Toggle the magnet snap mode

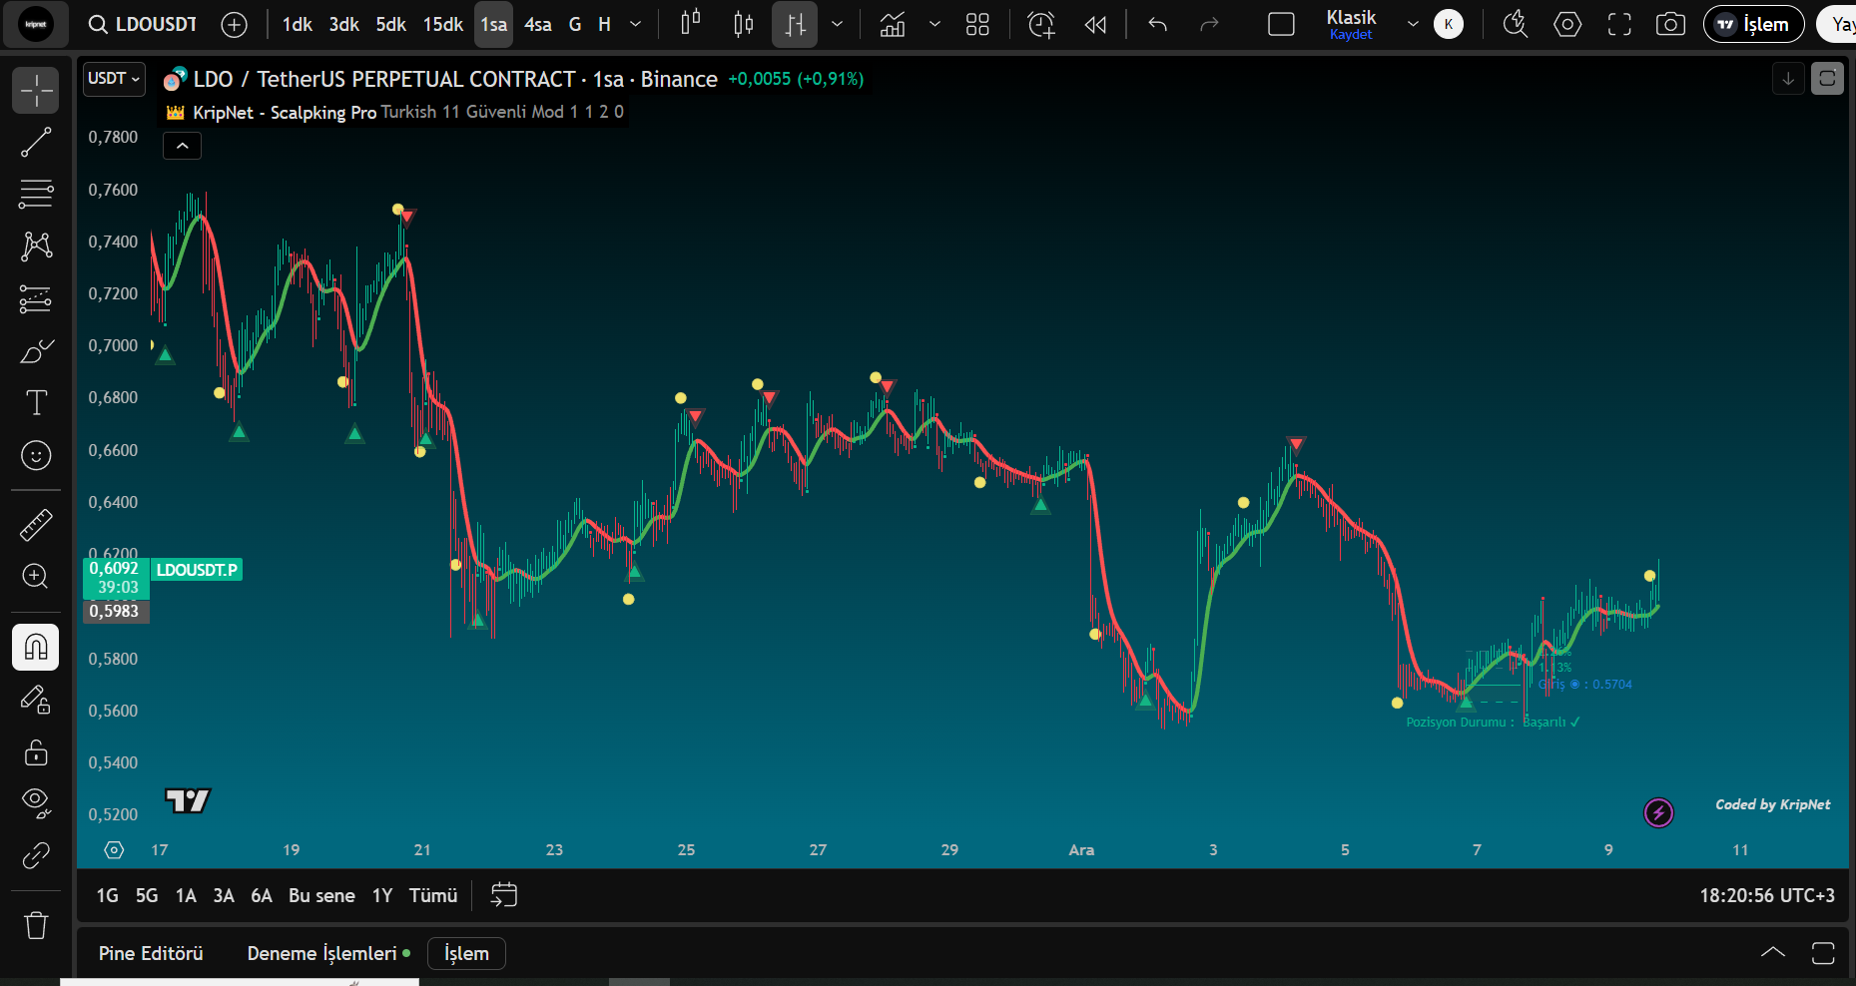[x=36, y=648]
